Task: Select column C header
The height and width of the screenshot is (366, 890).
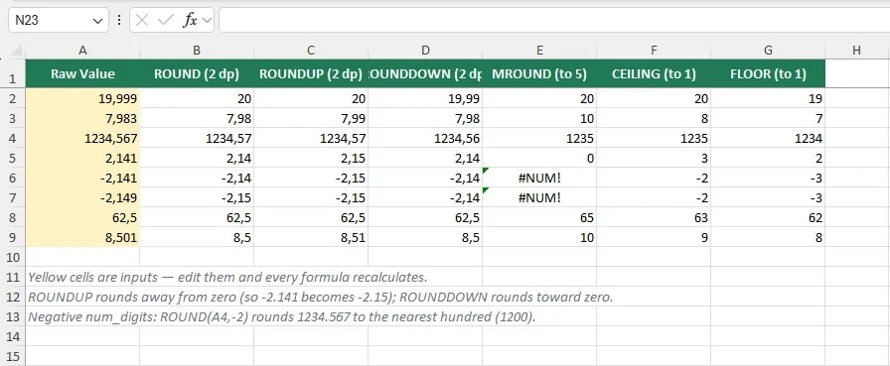Action: click(311, 51)
